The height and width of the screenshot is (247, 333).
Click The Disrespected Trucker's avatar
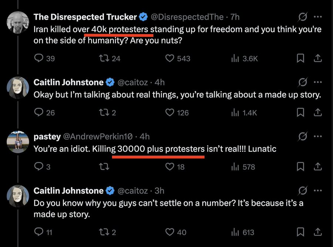point(18,23)
